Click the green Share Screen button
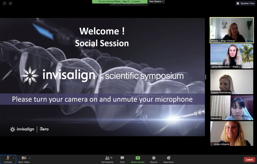The image size is (257, 164). [x=138, y=159]
